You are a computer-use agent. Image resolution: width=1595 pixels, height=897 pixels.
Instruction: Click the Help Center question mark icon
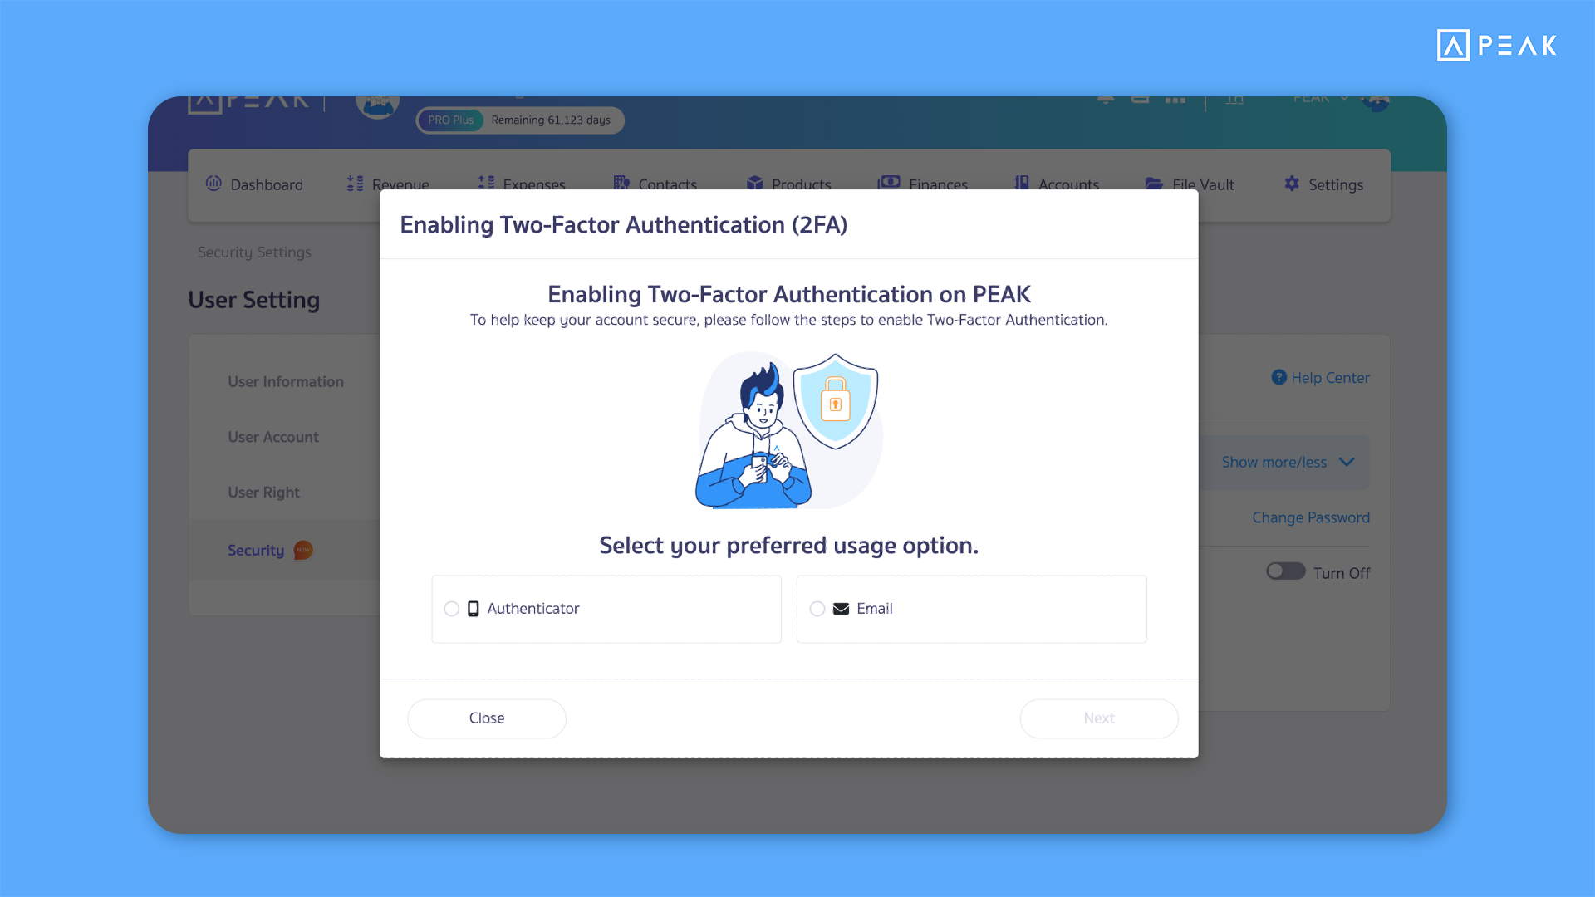pos(1279,377)
